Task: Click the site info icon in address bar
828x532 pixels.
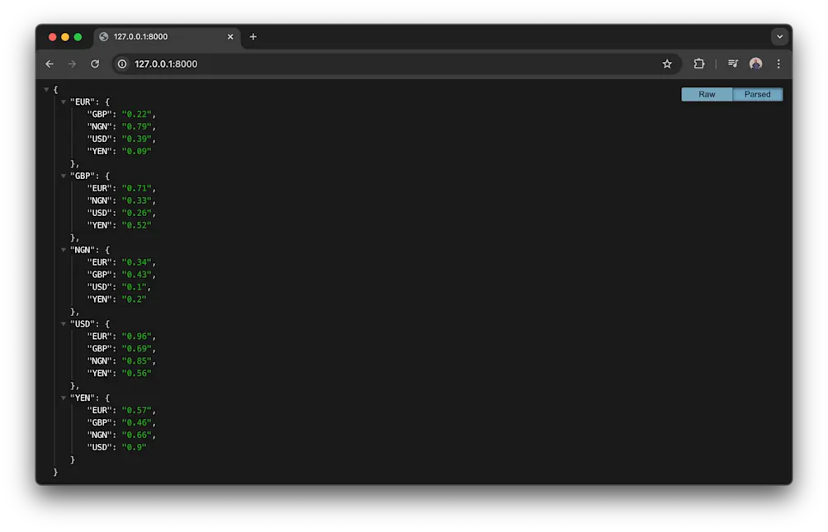Action: click(122, 64)
